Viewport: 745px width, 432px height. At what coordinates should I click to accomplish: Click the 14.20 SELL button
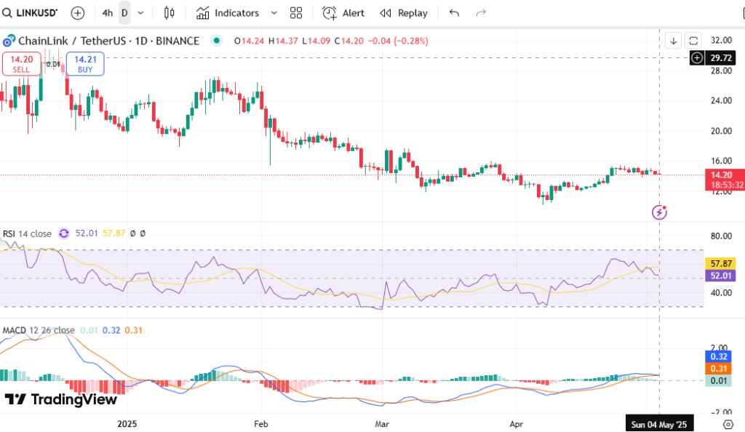[x=21, y=64]
